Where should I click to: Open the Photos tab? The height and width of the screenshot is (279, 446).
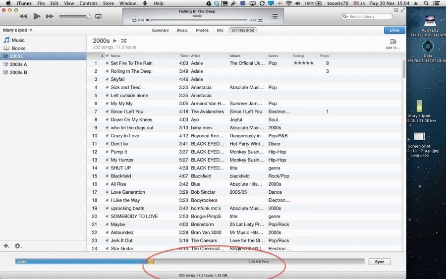[x=202, y=30]
